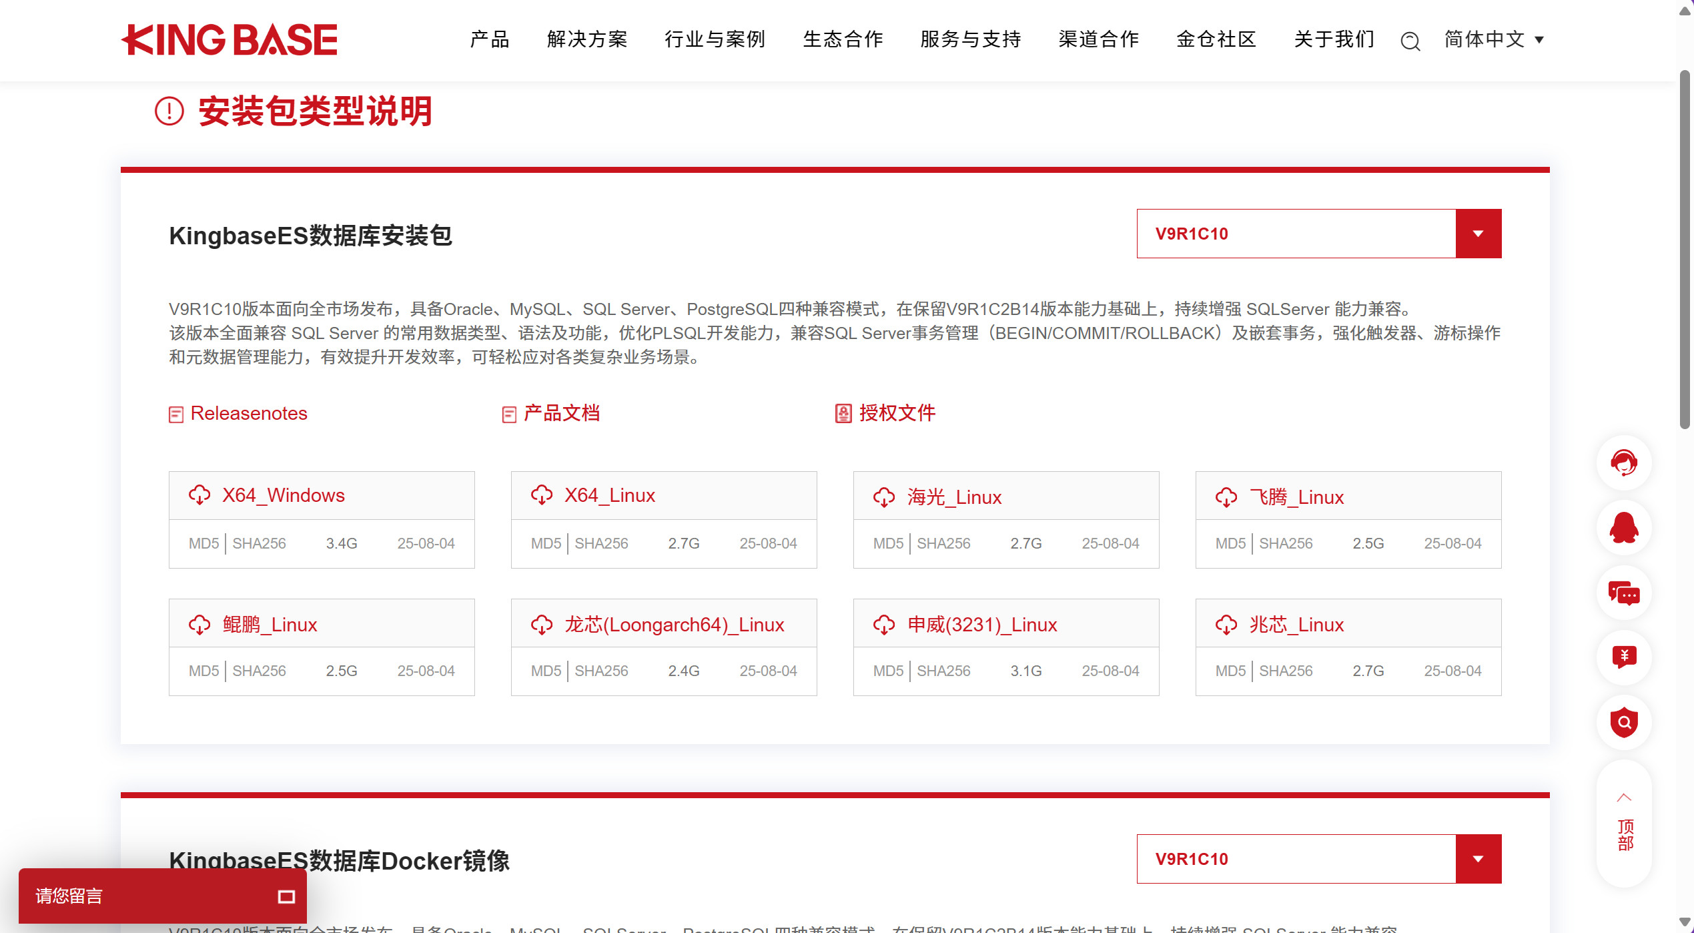
Task: Click the search magnifier icon in header
Action: [x=1410, y=41]
